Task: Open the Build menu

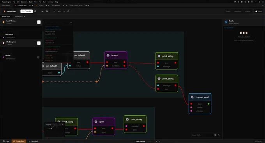Action: pyautogui.click(x=31, y=2)
